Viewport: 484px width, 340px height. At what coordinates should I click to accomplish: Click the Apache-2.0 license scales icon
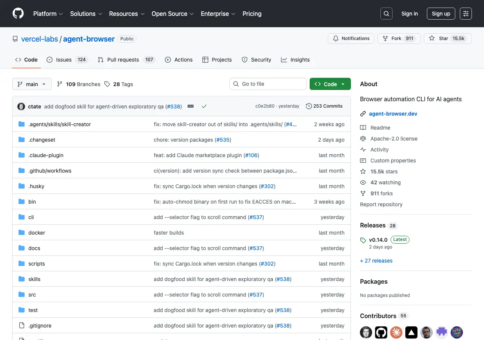coord(363,139)
